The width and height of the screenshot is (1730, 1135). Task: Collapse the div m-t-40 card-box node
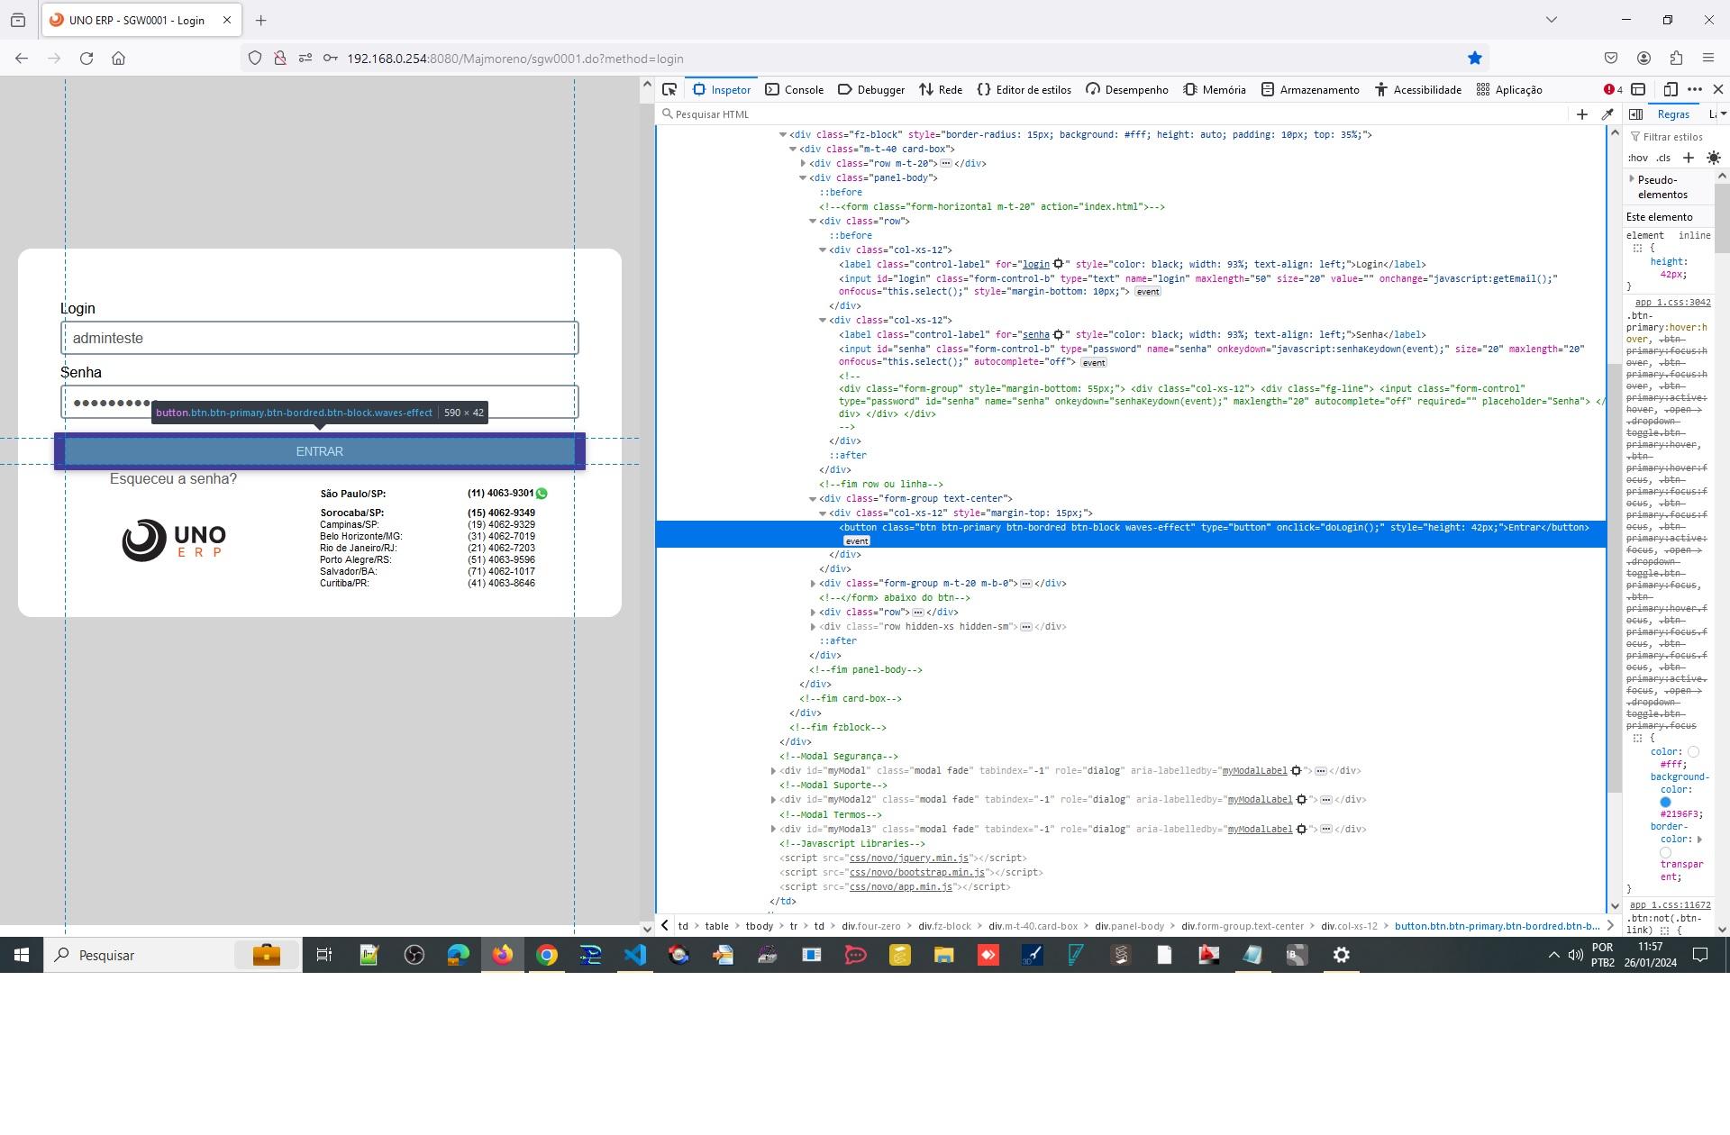click(793, 150)
